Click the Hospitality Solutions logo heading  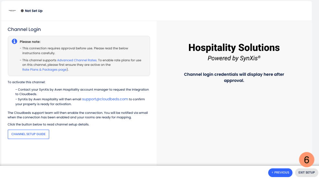click(234, 48)
